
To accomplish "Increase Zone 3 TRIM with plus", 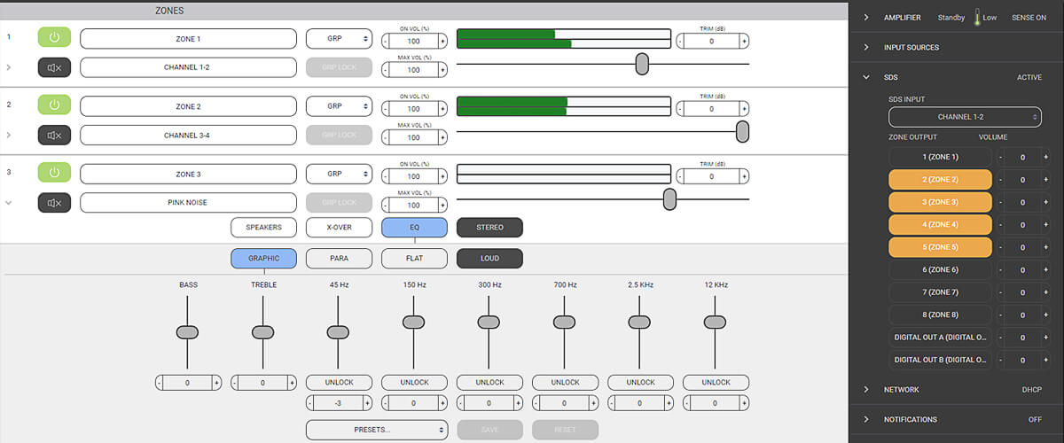I will coord(744,176).
